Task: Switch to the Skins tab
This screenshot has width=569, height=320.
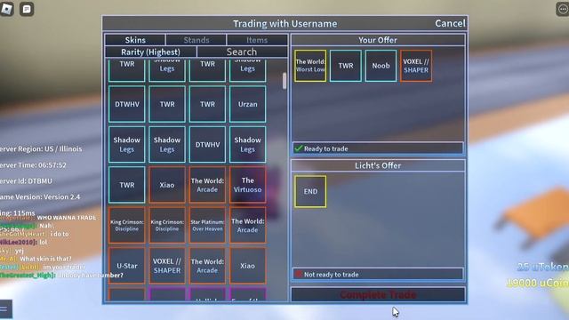Action: (x=135, y=40)
